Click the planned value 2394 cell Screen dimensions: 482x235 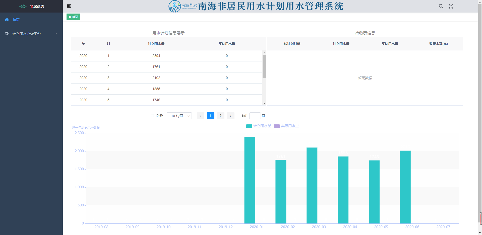[156, 56]
